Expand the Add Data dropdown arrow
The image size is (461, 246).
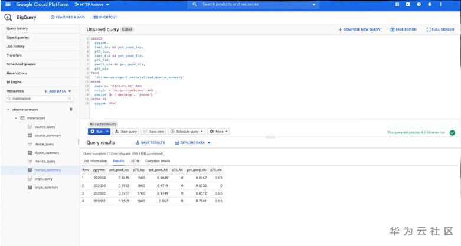[70, 91]
